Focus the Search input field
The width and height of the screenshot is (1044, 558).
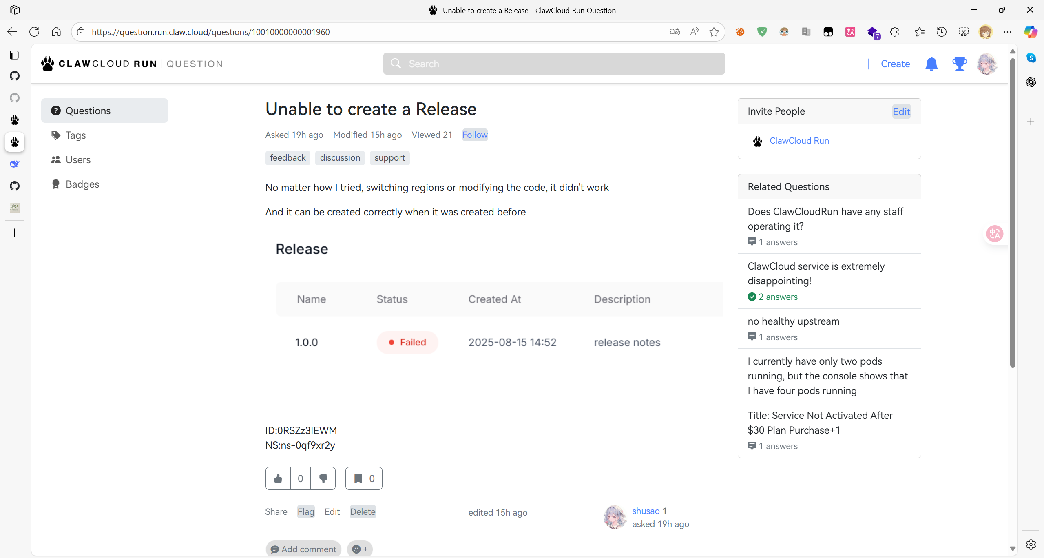[x=554, y=64]
